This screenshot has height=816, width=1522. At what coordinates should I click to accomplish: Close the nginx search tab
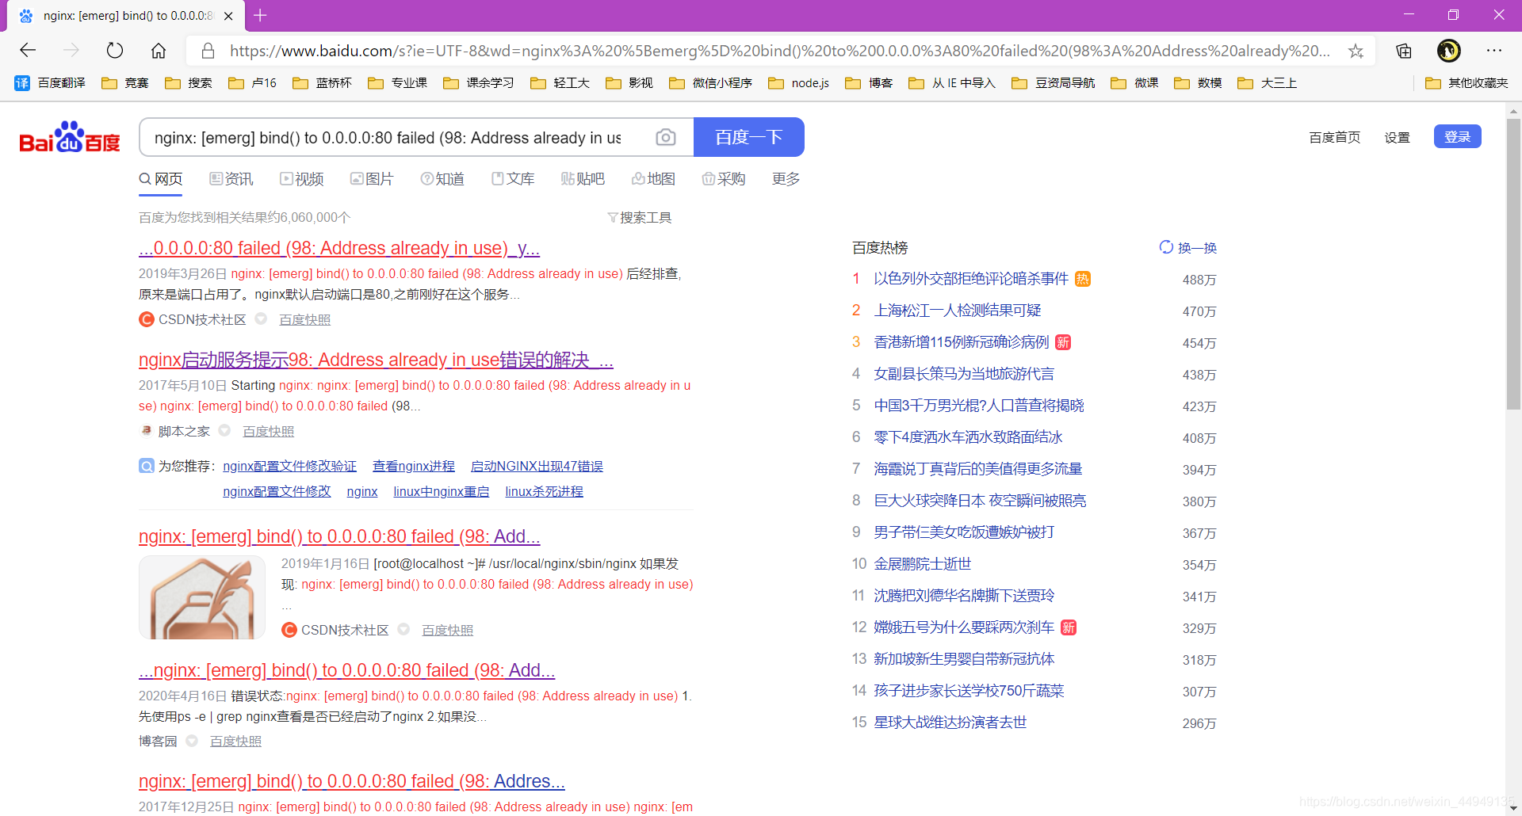pos(228,16)
